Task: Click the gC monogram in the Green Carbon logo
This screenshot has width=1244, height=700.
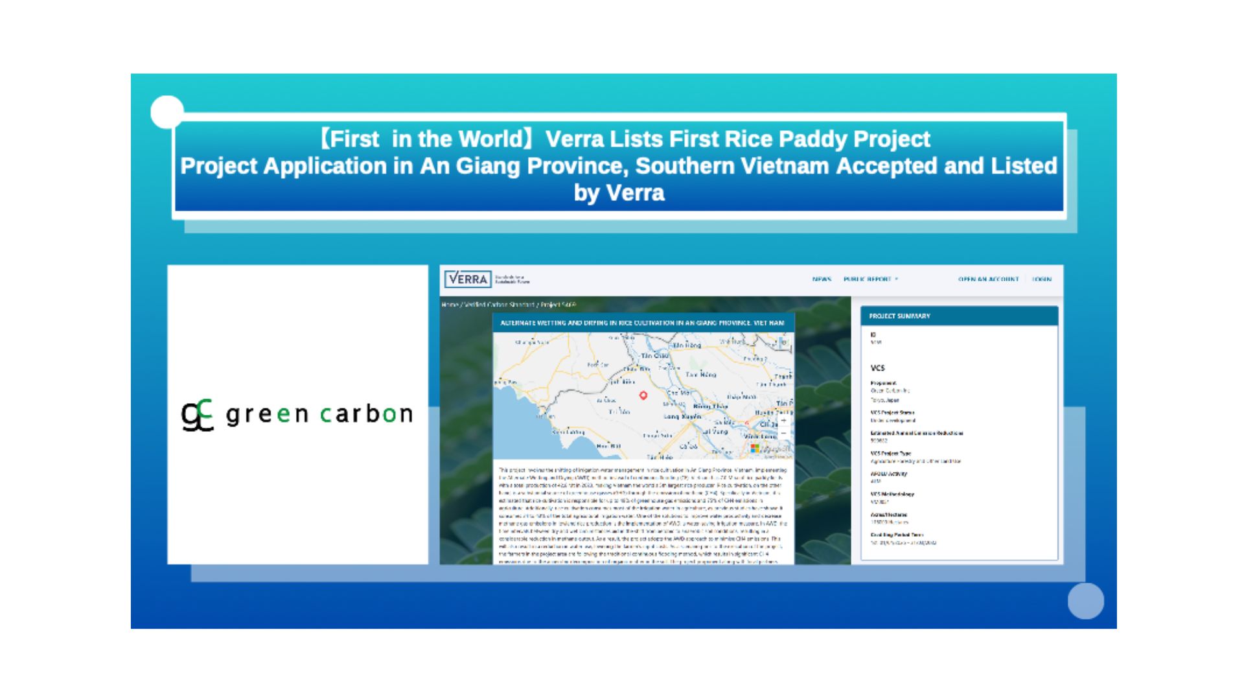Action: pos(196,414)
